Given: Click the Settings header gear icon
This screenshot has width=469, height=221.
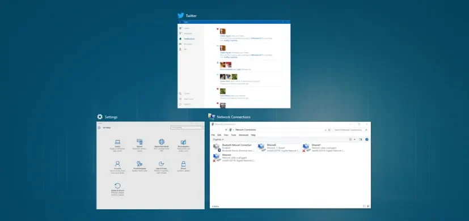Looking at the screenshot, I should 99,127.
